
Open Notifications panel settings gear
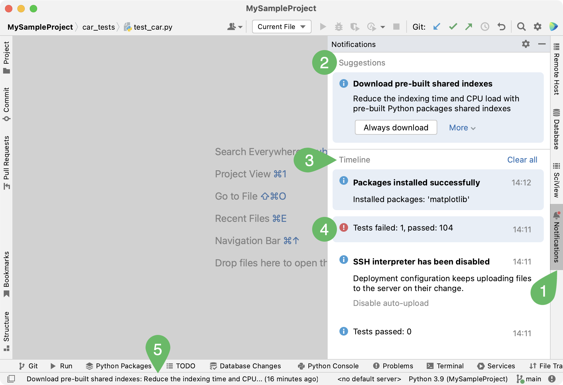[526, 44]
